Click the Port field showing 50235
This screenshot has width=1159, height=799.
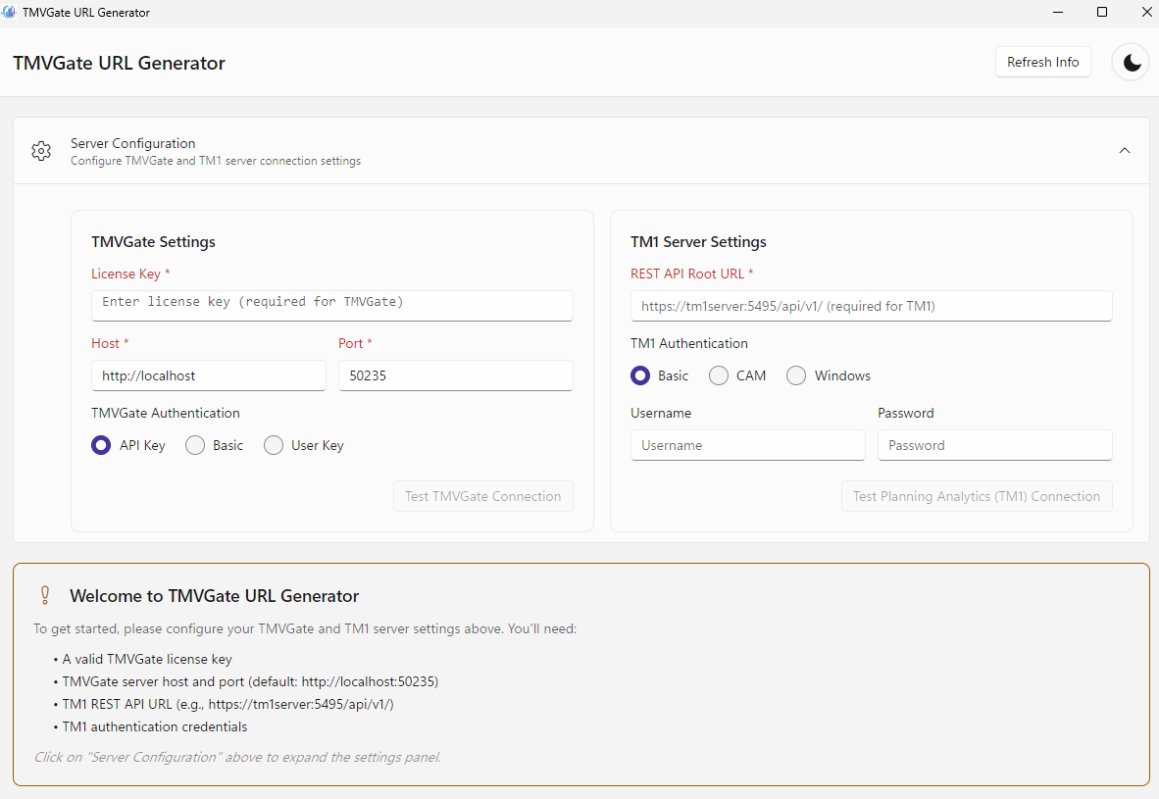coord(455,375)
